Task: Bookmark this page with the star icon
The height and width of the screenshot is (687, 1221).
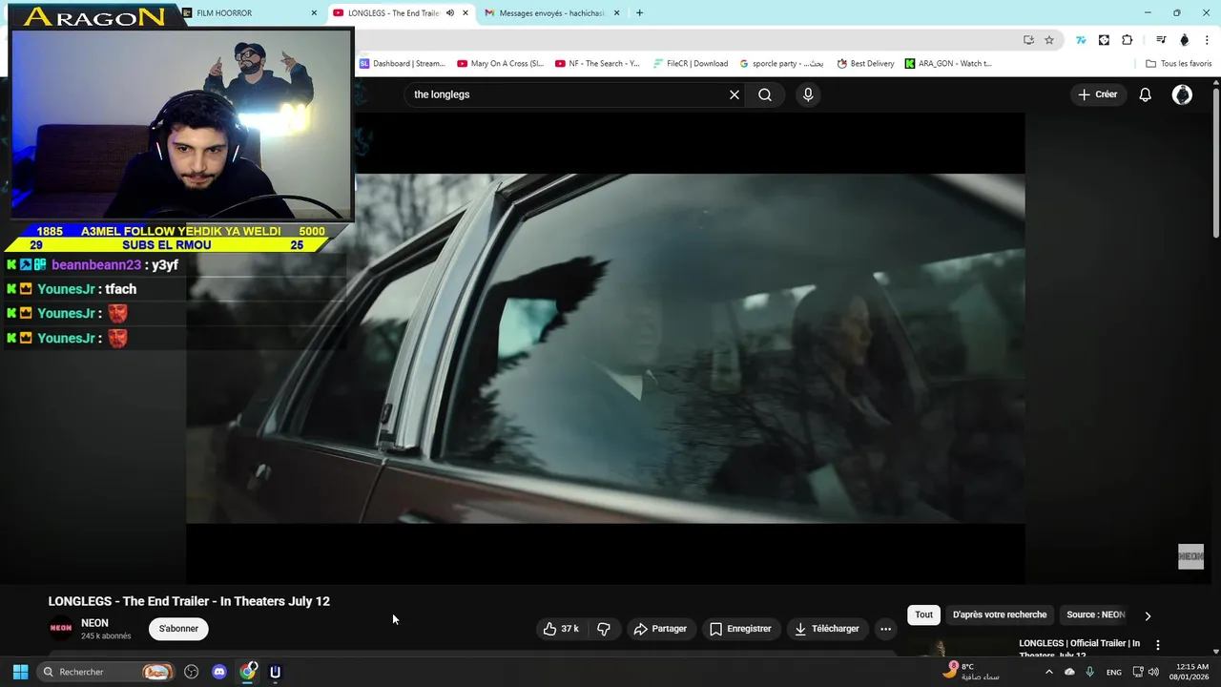Action: [1049, 40]
